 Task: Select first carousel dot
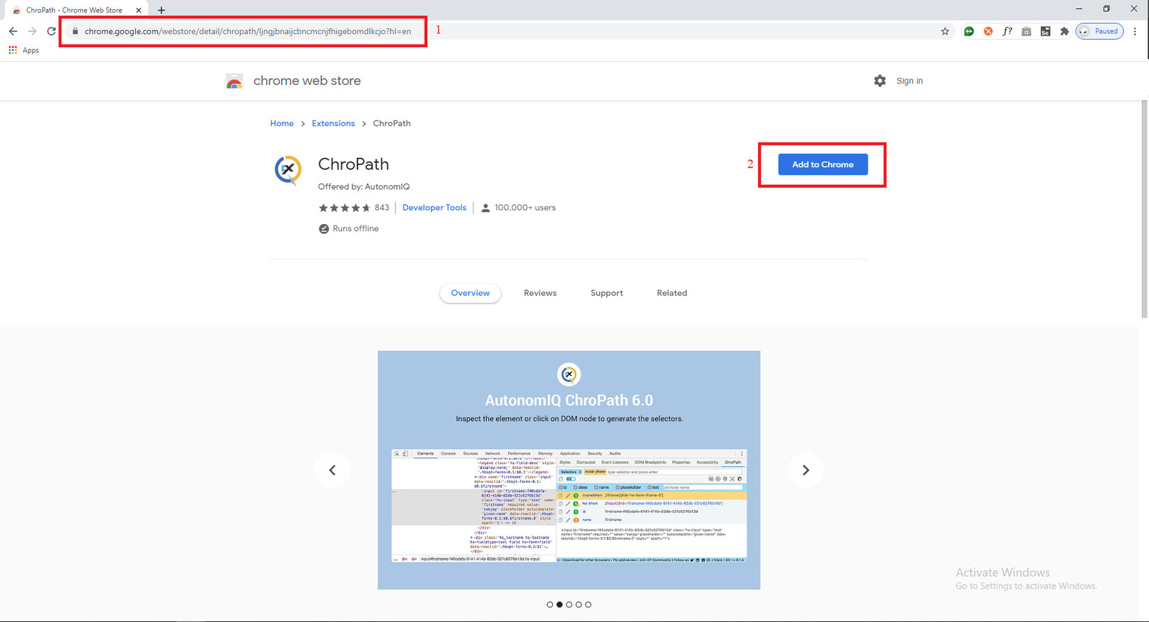549,605
